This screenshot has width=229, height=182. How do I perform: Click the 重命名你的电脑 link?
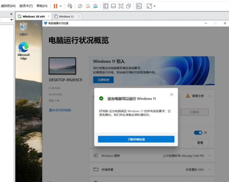[60, 110]
